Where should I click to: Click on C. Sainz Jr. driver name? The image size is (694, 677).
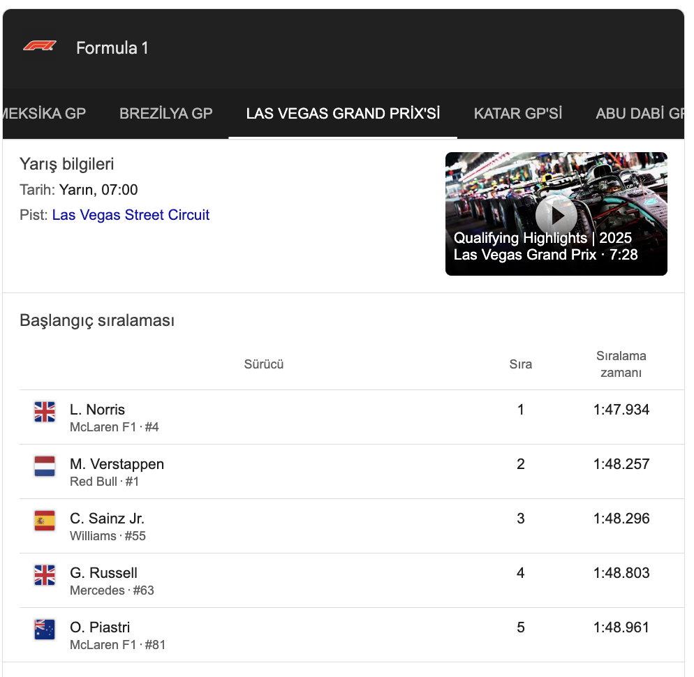[107, 519]
